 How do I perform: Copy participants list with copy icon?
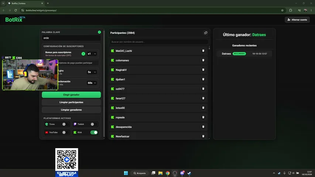pos(206,33)
